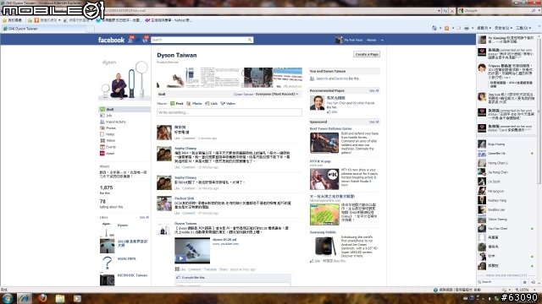Click the user profile name in Facebook header
This screenshot has width=542, height=304.
pyautogui.click(x=353, y=40)
